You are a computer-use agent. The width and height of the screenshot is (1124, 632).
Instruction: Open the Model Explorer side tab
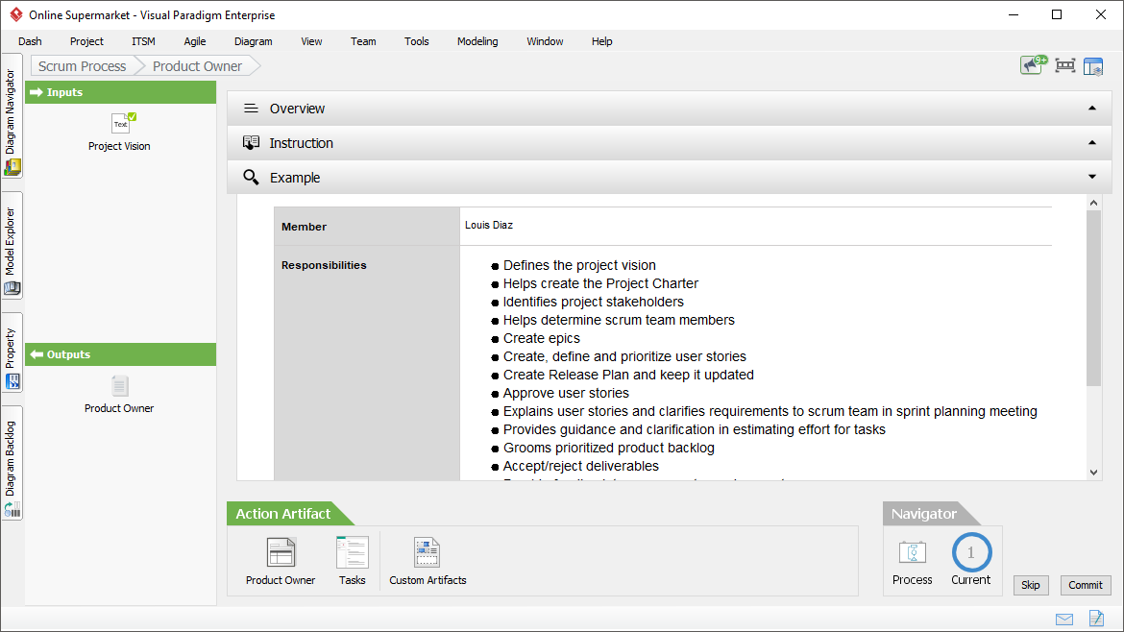12,245
